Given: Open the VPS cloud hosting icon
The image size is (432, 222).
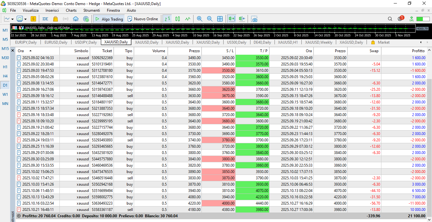Looking at the screenshot, I should (x=76, y=19).
